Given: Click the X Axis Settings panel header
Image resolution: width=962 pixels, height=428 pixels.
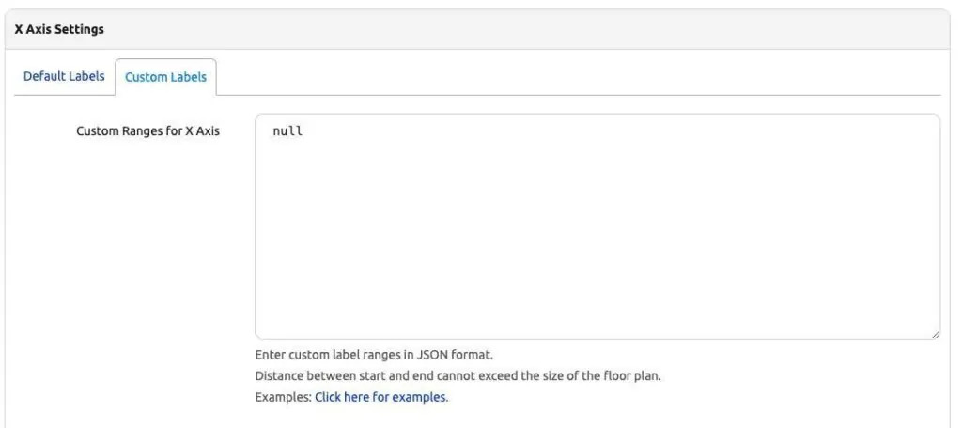Looking at the screenshot, I should (x=477, y=29).
